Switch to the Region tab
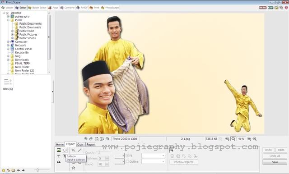The width and height of the screenshot is (289, 174). 91,144
